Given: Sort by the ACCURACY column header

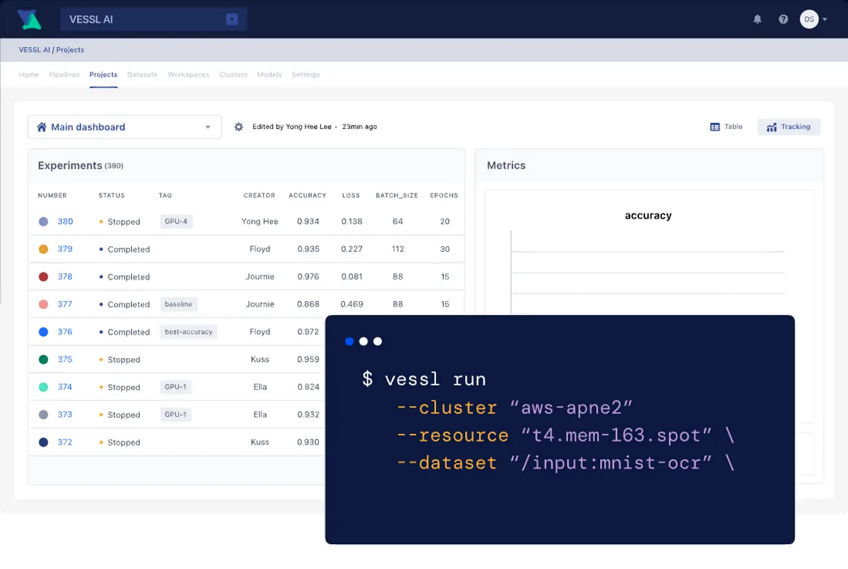Looking at the screenshot, I should click(x=308, y=196).
